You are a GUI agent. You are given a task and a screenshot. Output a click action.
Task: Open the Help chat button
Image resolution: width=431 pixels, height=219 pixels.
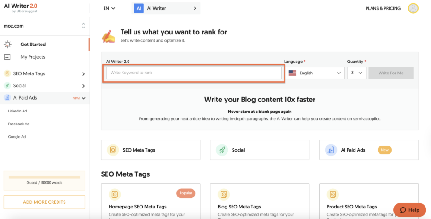click(409, 210)
